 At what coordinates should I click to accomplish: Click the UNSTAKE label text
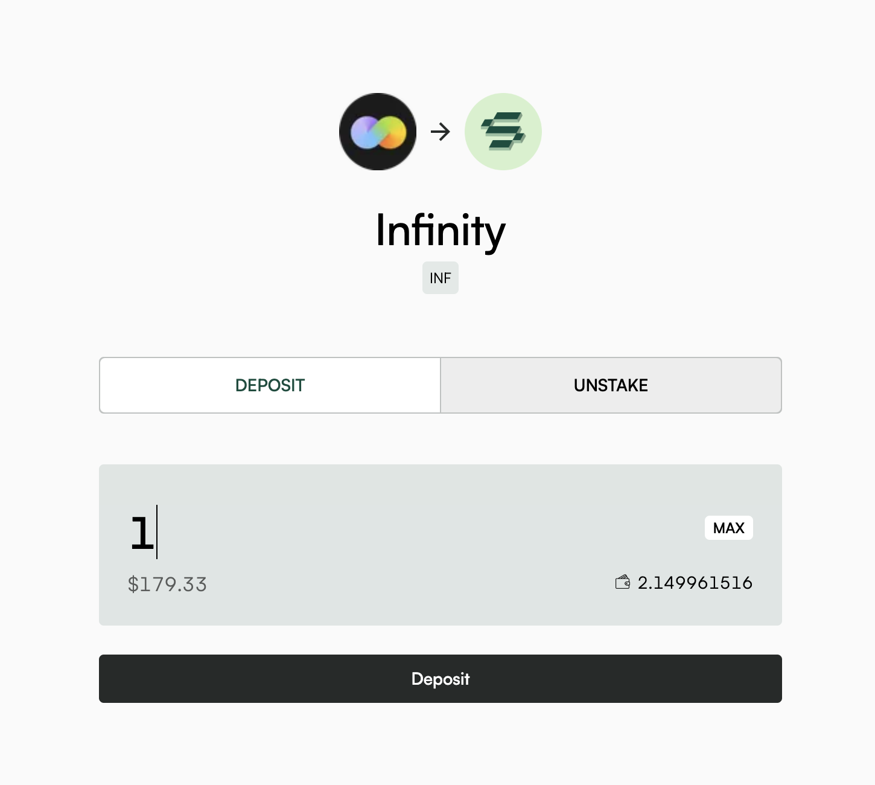[611, 385]
